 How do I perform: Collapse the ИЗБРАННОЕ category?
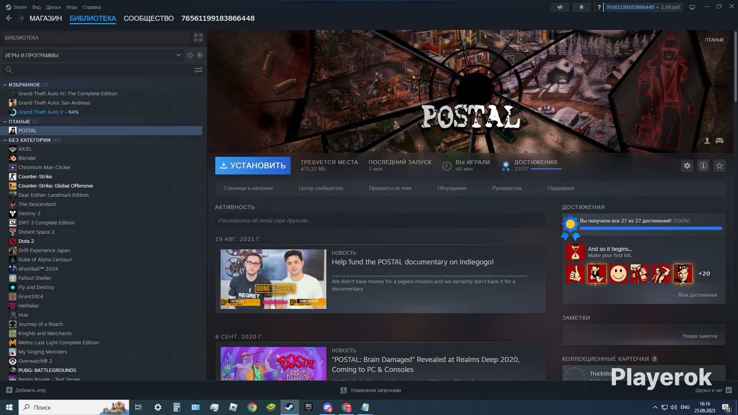point(5,85)
